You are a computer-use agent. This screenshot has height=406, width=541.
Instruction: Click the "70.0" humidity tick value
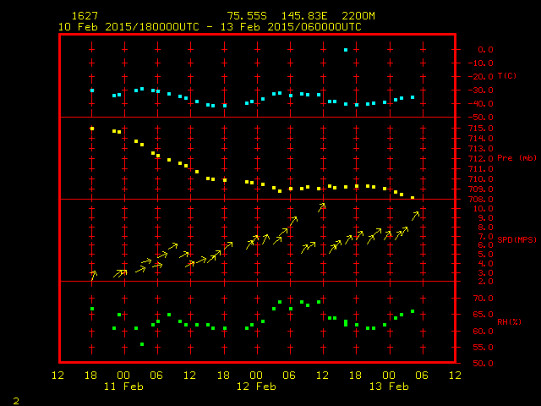click(x=483, y=299)
